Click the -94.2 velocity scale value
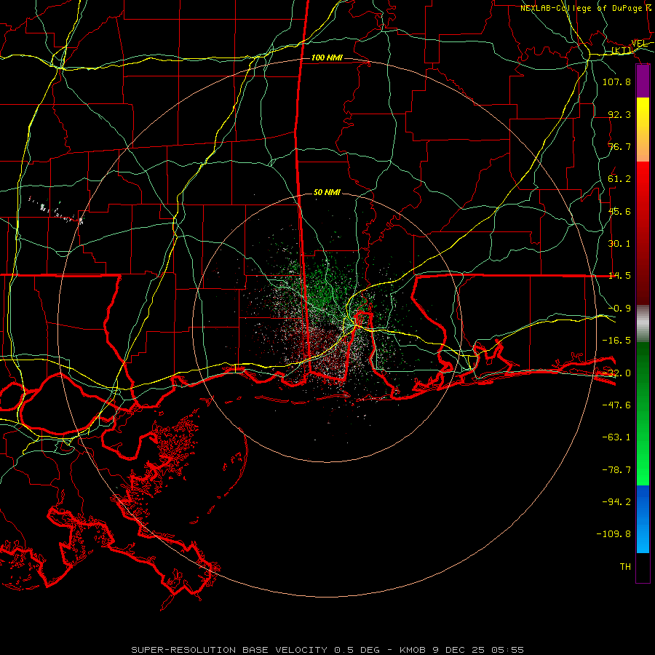The image size is (655, 655). [x=616, y=502]
